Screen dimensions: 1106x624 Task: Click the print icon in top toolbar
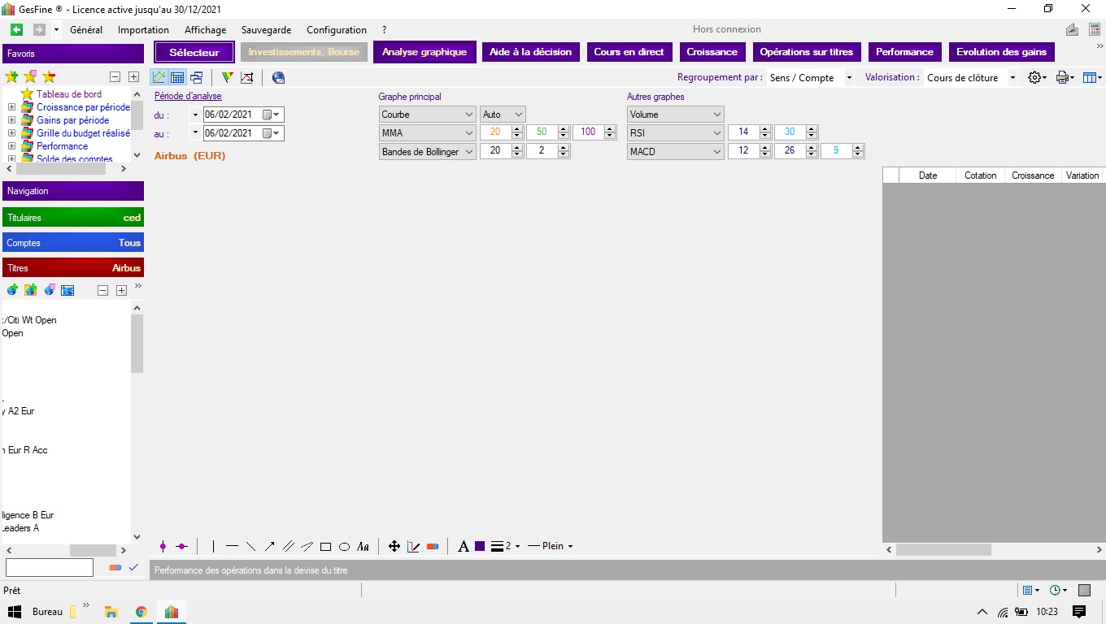click(x=1062, y=78)
